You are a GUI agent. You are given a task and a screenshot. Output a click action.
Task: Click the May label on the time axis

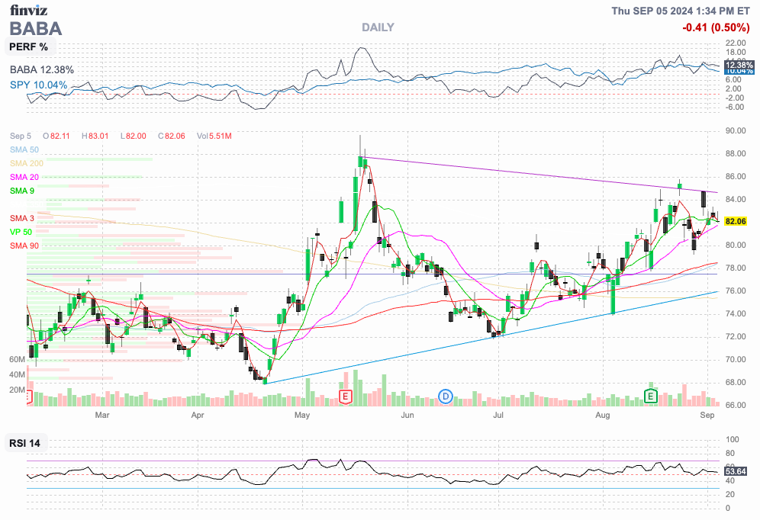302,415
